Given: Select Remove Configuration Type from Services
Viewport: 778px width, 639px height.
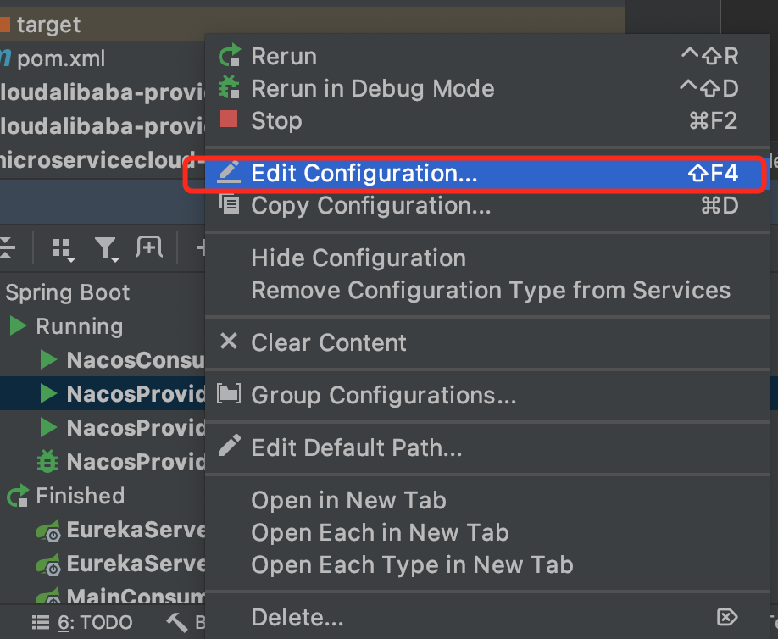Looking at the screenshot, I should pyautogui.click(x=490, y=291).
